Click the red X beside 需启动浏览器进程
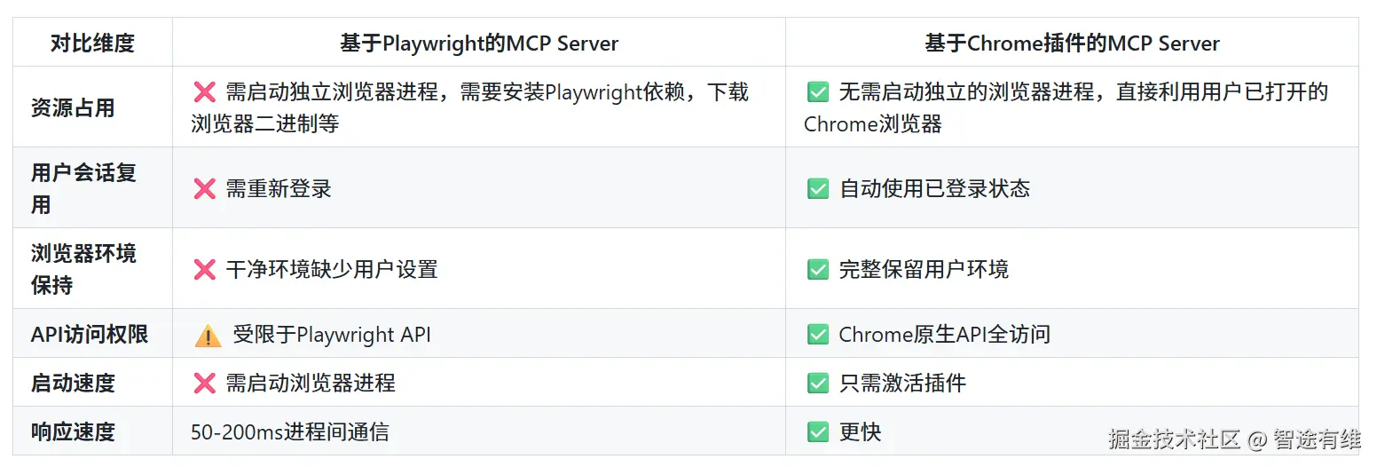Screen dimensions: 1377x467 [204, 383]
